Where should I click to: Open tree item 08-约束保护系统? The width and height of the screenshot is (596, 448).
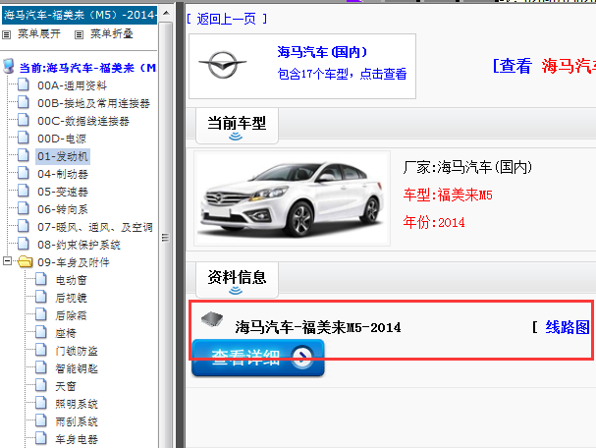tap(79, 245)
